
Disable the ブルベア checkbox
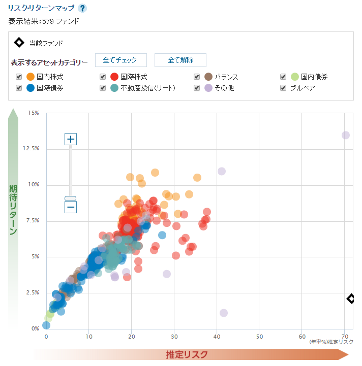coord(283,87)
